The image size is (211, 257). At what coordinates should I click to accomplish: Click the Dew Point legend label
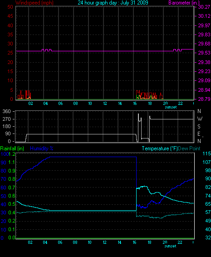click(x=189, y=148)
